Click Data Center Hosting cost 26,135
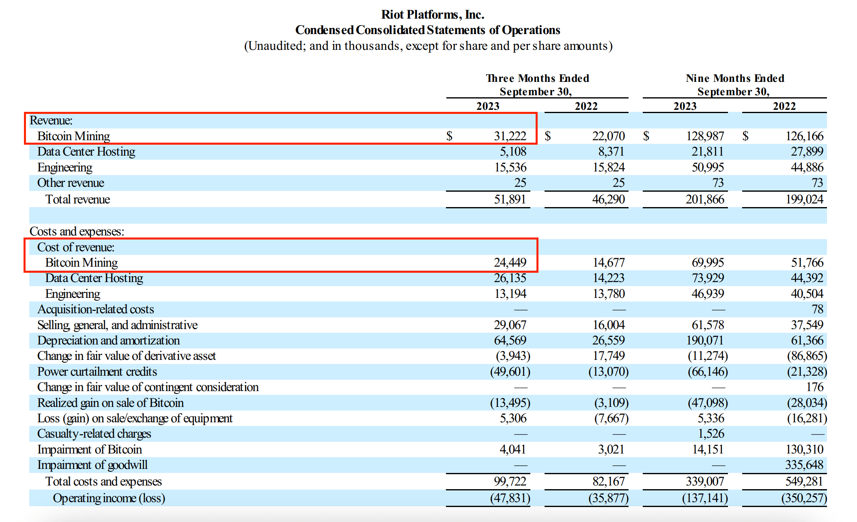 point(510,278)
